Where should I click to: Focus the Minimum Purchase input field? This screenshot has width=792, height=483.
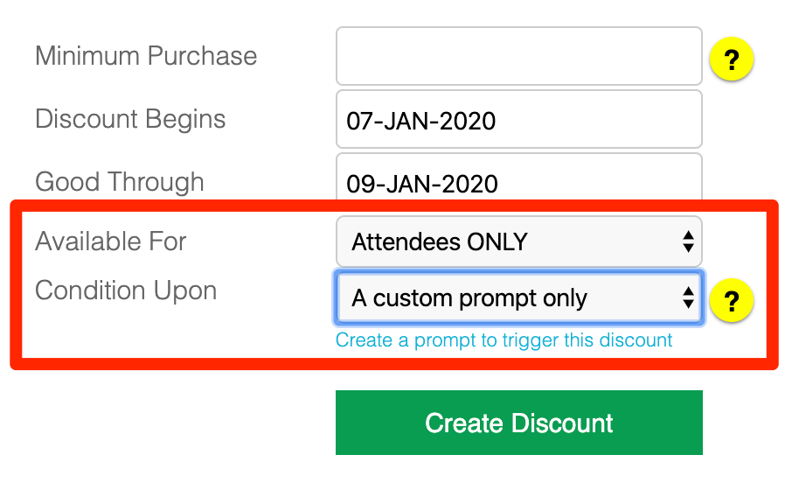click(519, 56)
